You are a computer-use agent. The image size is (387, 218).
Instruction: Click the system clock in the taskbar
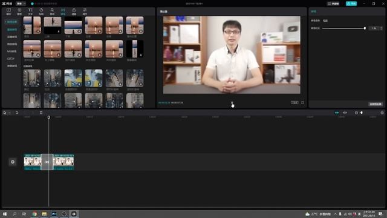(369, 214)
